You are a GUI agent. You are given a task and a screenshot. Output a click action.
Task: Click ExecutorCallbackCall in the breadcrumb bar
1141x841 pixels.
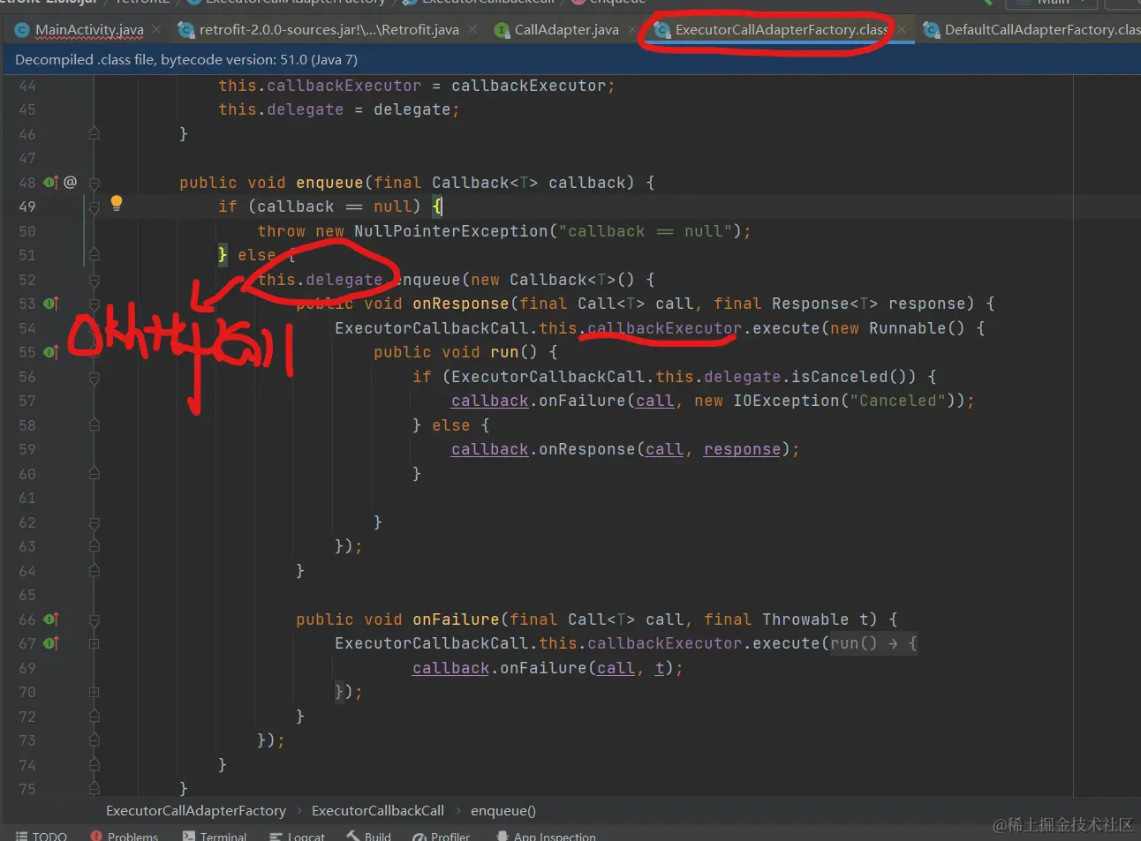(x=378, y=810)
